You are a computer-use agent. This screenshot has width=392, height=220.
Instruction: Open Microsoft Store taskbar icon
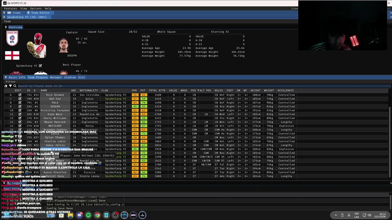pos(61,215)
